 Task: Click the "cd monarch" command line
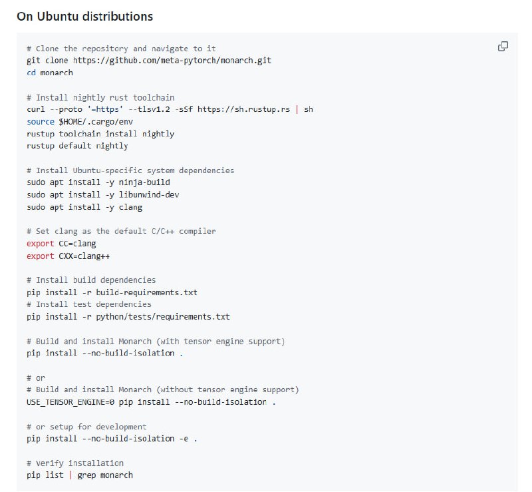click(x=50, y=73)
